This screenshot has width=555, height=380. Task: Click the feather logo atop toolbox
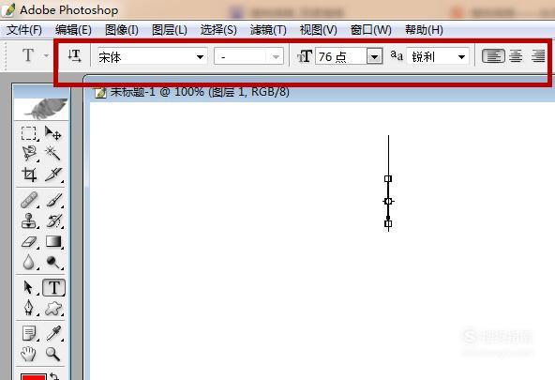tap(42, 109)
